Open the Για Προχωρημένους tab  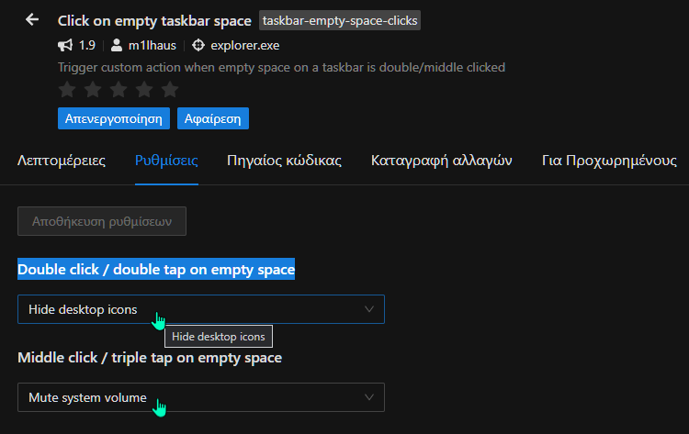(x=609, y=161)
